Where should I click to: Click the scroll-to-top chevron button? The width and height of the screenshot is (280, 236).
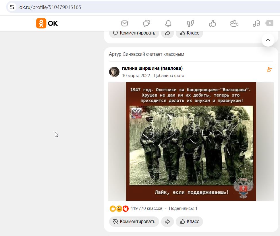coord(268,40)
